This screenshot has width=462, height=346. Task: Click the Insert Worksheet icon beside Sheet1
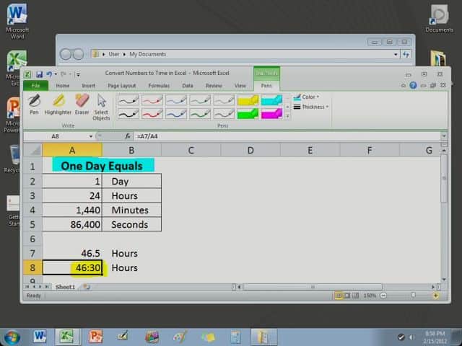87,287
